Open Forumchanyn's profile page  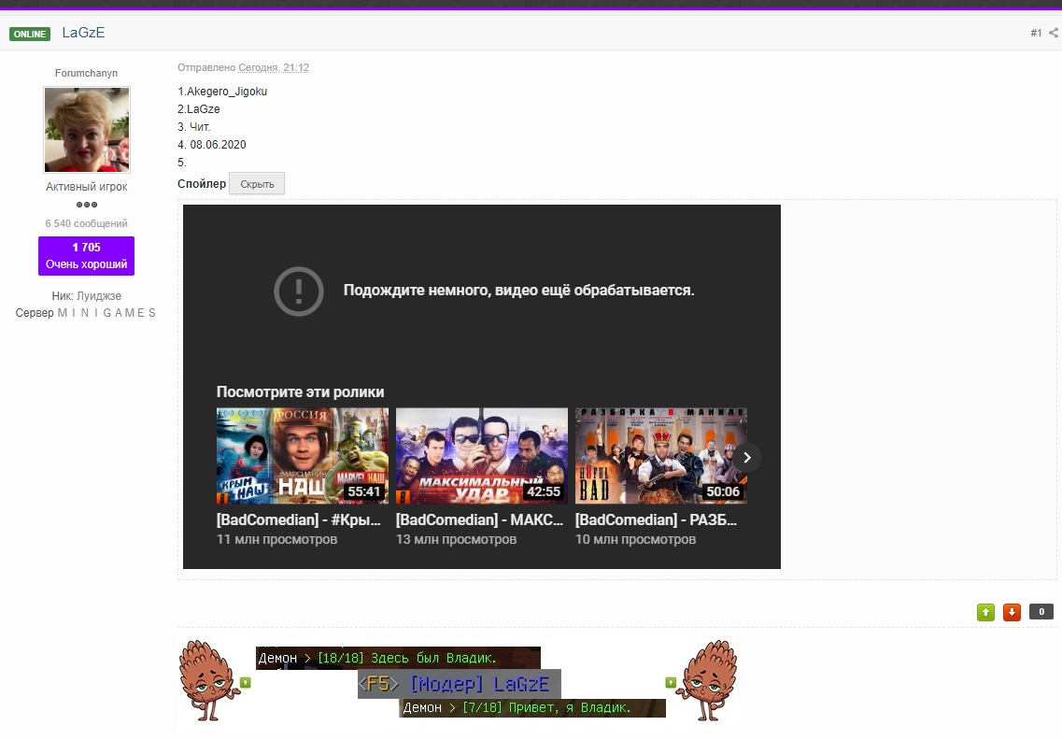[86, 72]
